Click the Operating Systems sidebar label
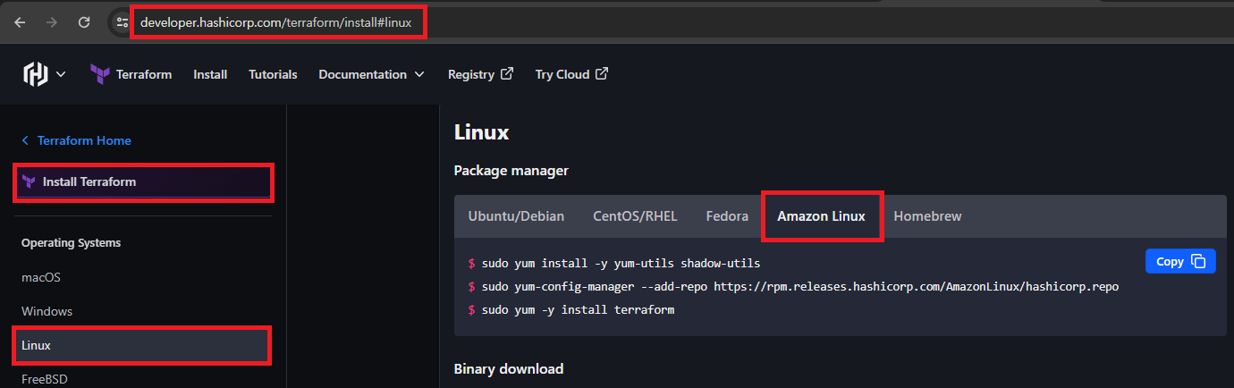The height and width of the screenshot is (388, 1234). 71,242
